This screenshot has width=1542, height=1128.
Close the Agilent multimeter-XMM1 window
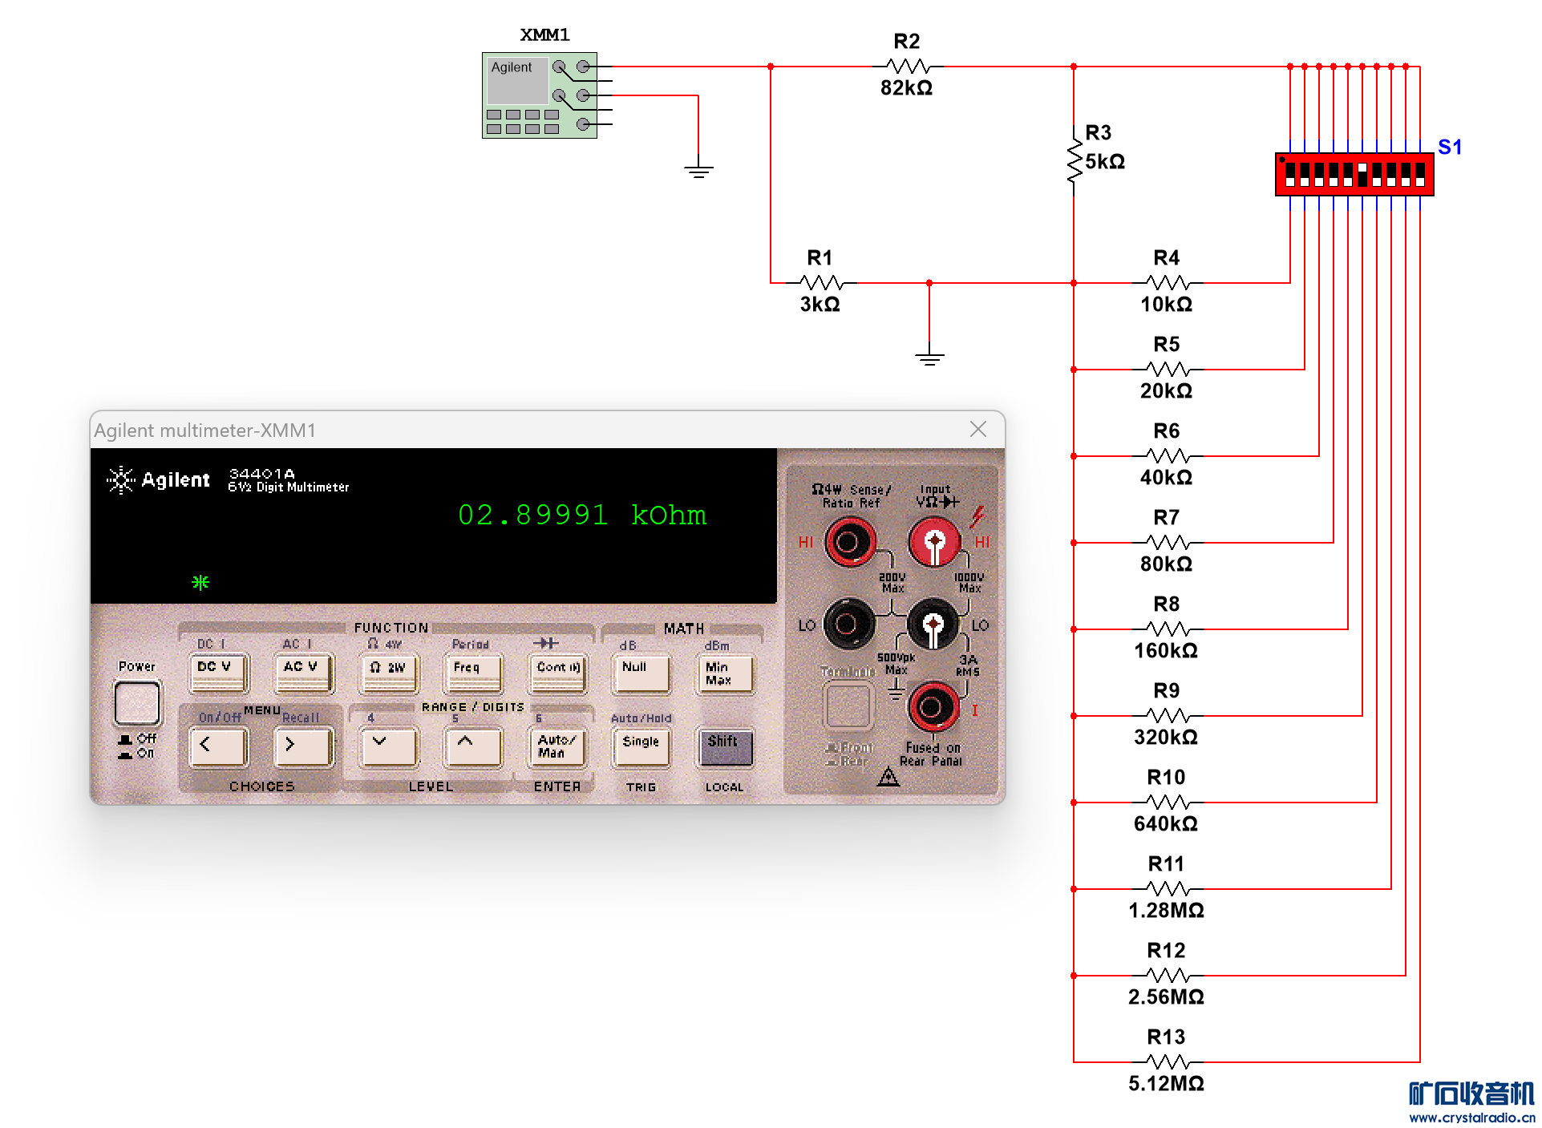[x=977, y=430]
